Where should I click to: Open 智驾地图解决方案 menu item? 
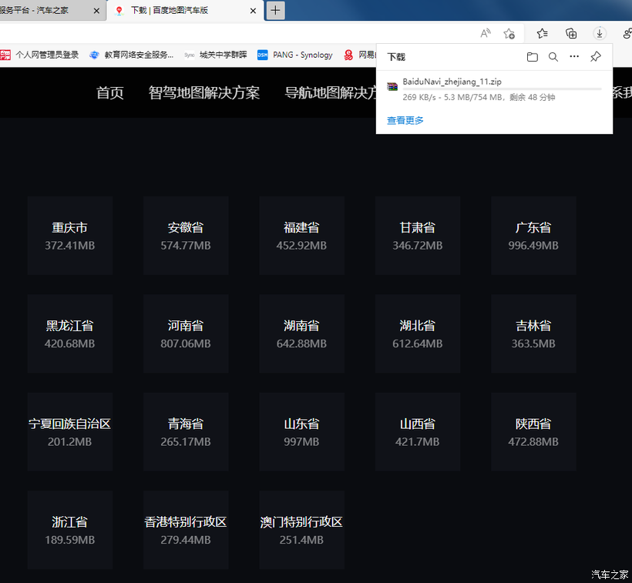coord(204,92)
